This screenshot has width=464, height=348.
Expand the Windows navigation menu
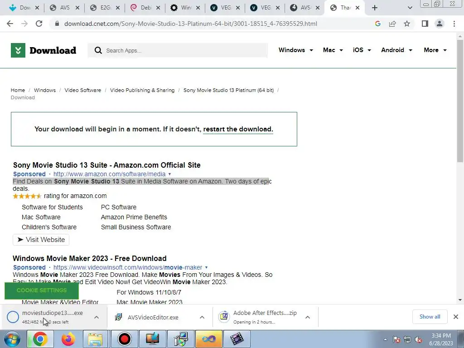click(295, 50)
